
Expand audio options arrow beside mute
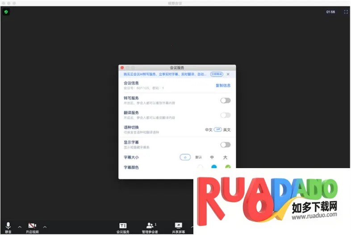point(19,227)
